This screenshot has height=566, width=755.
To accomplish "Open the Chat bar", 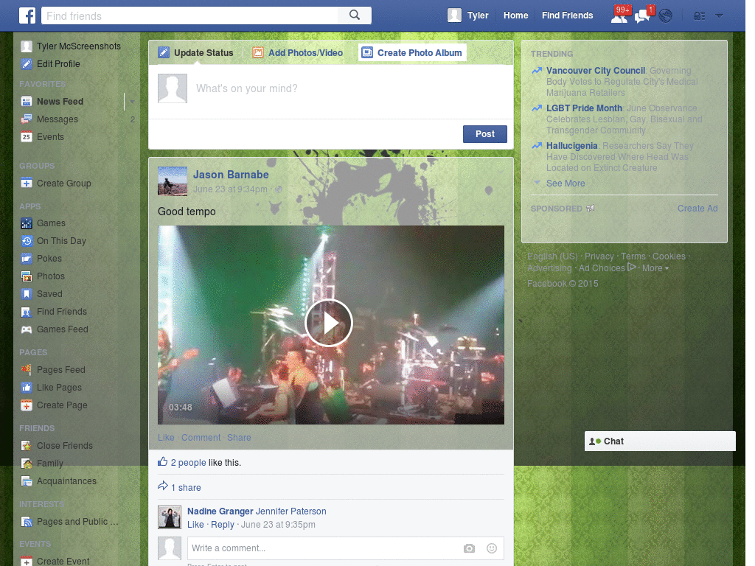I will coord(660,441).
